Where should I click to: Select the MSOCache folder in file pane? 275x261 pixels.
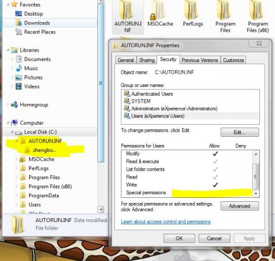point(160,13)
